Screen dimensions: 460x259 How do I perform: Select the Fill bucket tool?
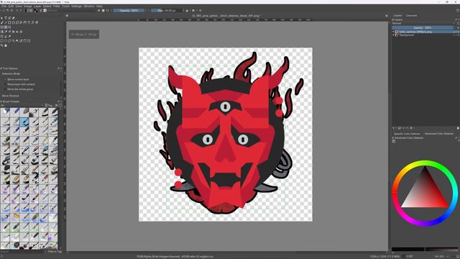(x=17, y=32)
